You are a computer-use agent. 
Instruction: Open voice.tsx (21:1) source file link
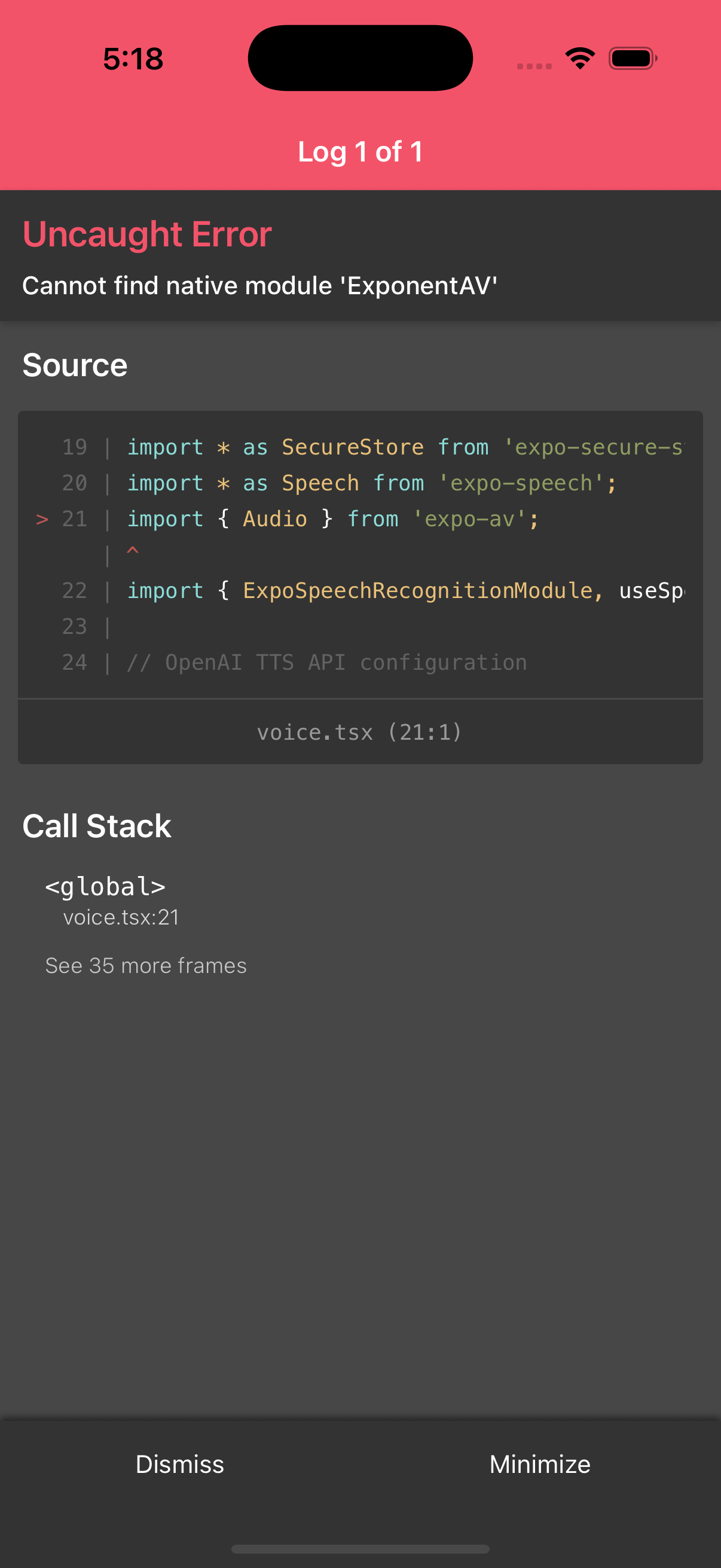[x=359, y=731]
